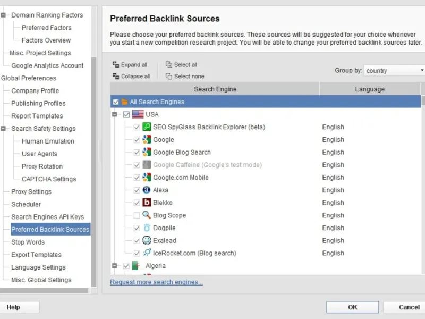The image size is (425, 319).
Task: Collapse the Search Safety Settings node
Action: (x=4, y=129)
